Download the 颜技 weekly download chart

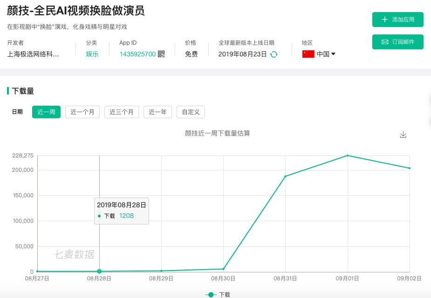[x=403, y=135]
